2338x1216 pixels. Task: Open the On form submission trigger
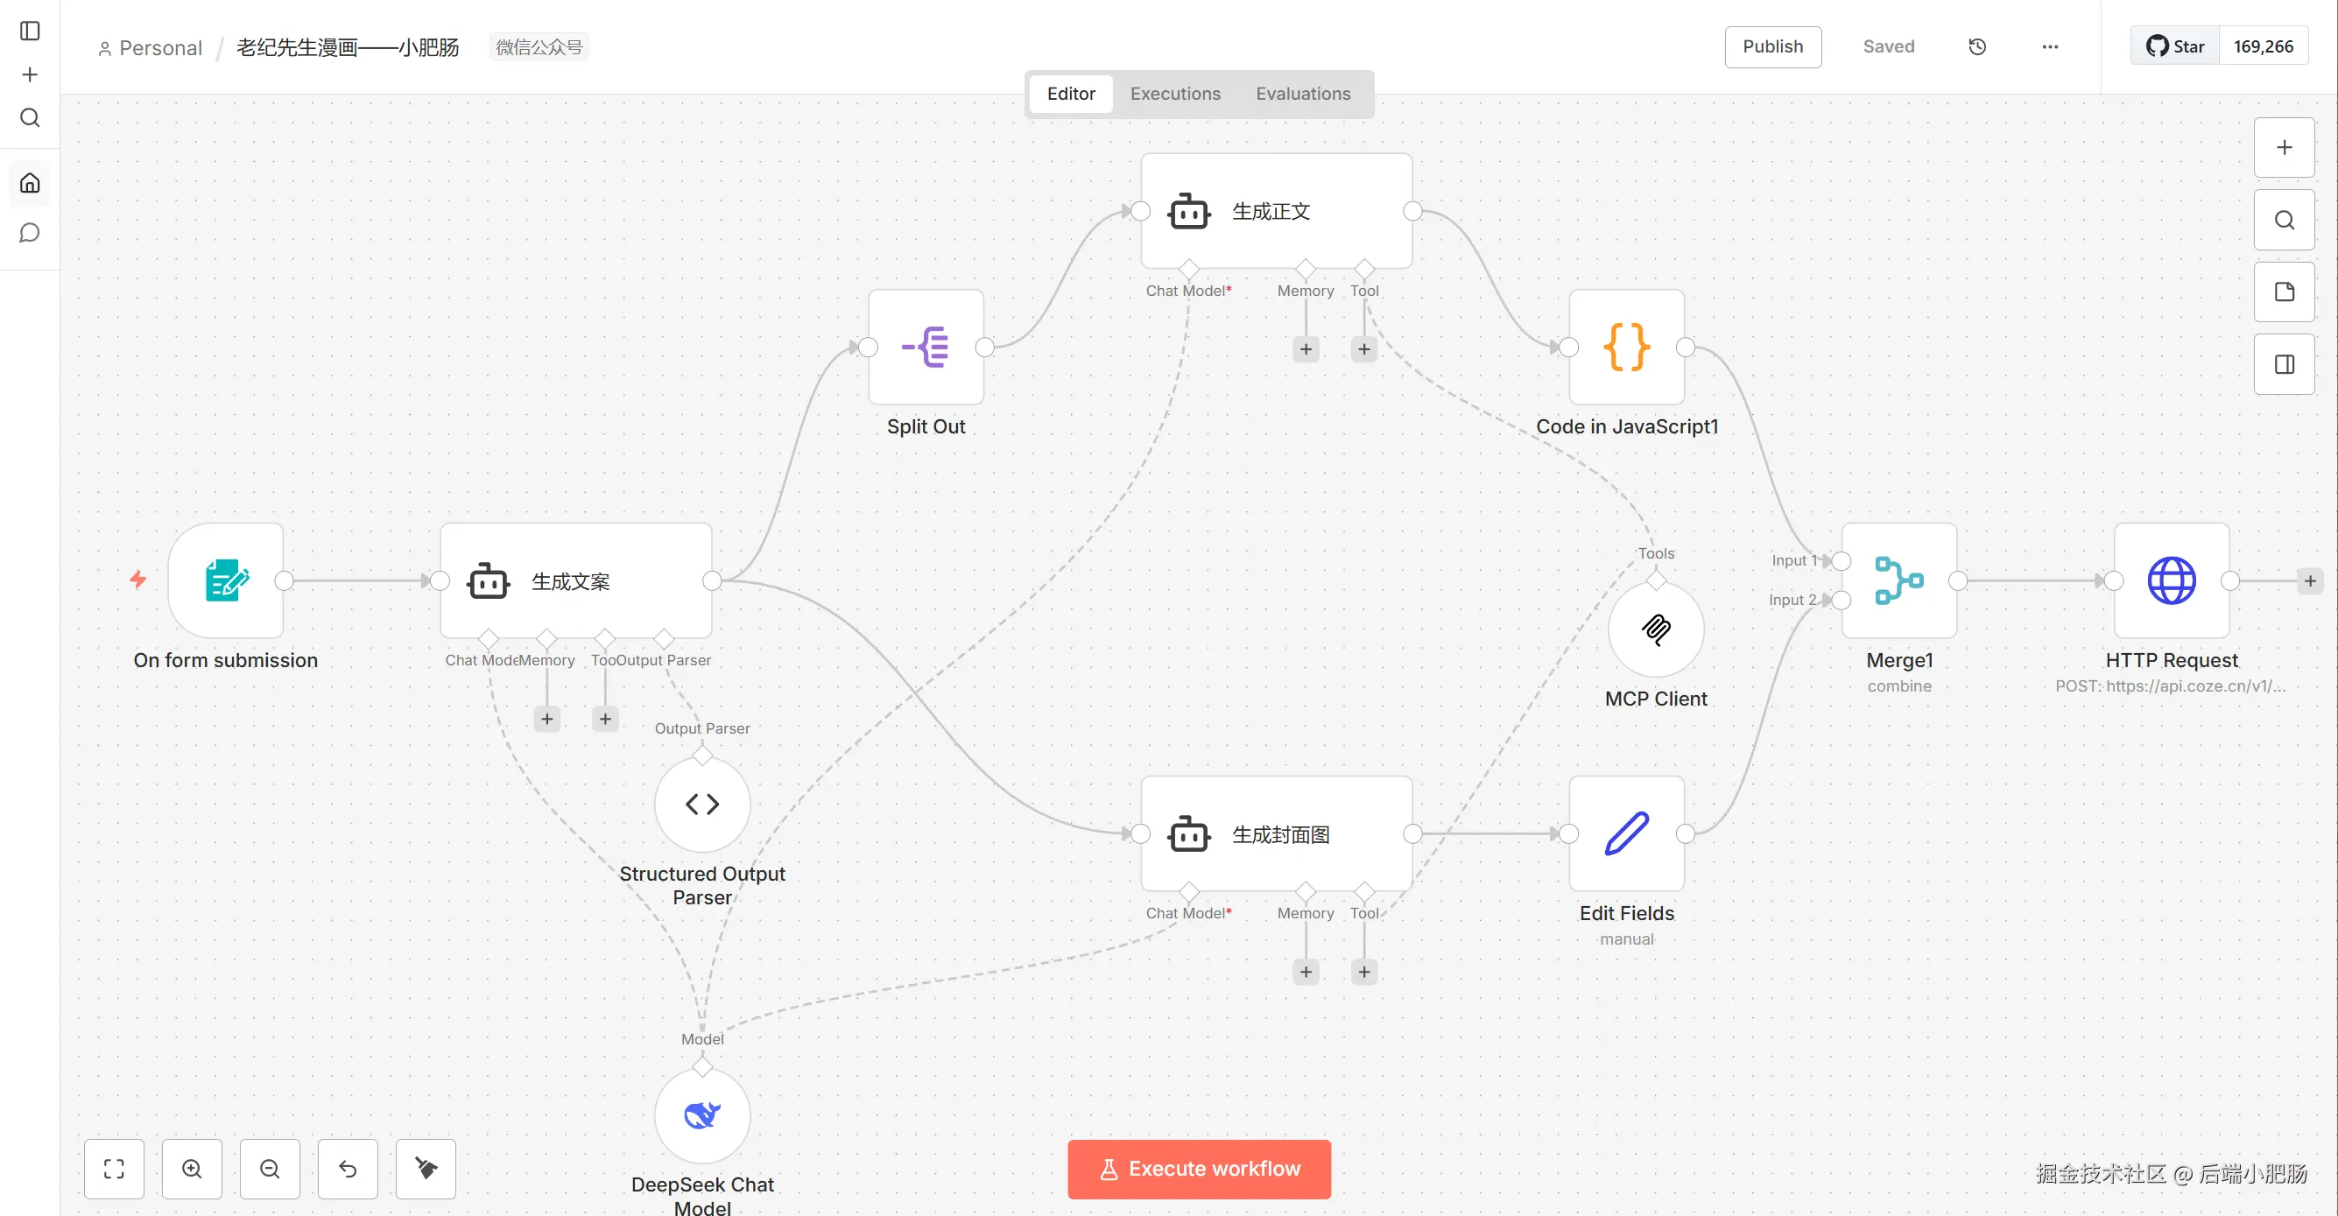tap(226, 580)
